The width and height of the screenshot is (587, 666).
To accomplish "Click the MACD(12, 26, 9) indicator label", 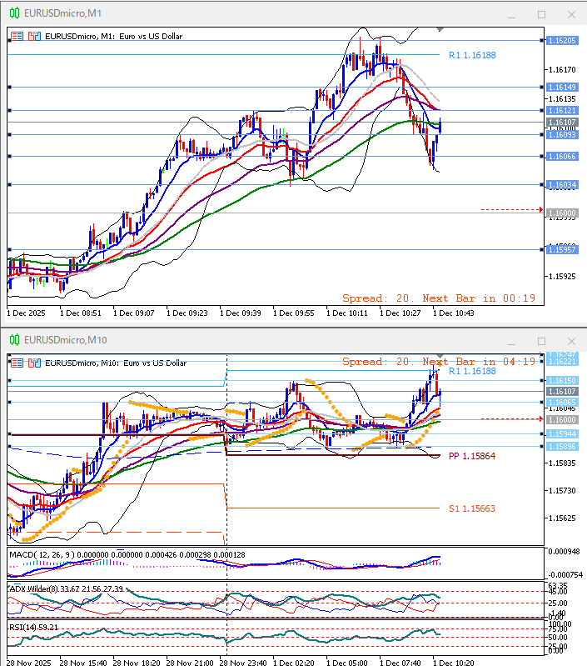I will (50, 553).
